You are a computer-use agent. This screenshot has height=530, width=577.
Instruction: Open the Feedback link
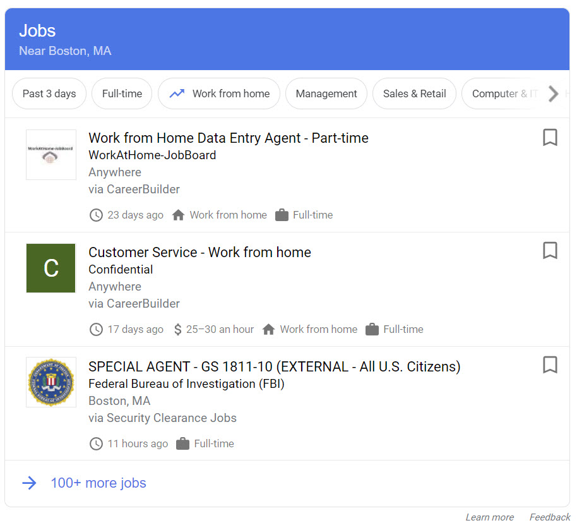tap(549, 517)
